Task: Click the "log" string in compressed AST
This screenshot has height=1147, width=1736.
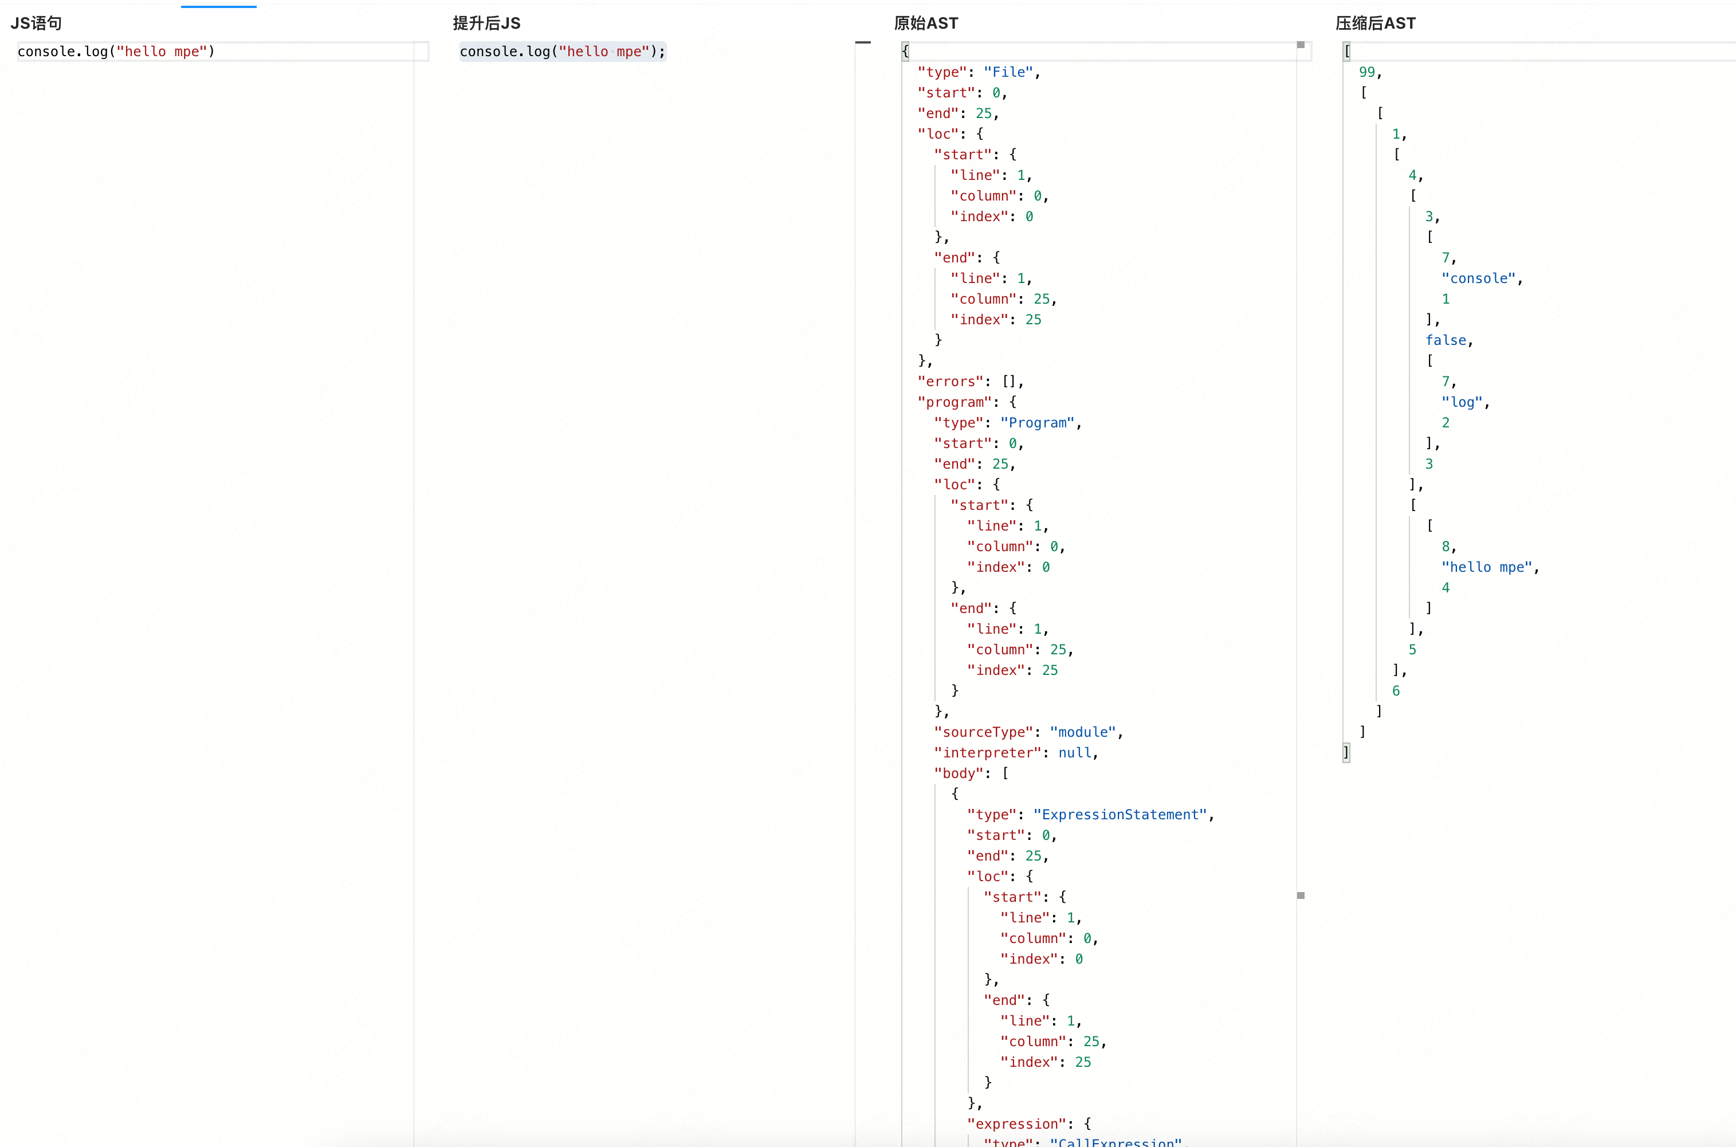Action: click(1462, 402)
